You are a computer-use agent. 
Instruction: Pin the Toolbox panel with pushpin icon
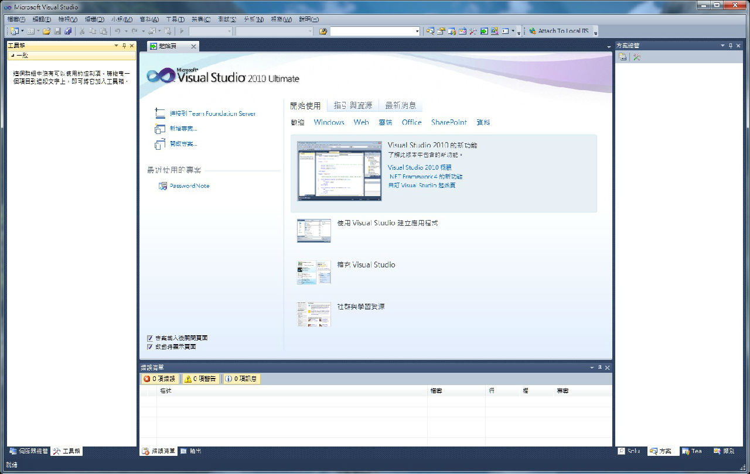point(124,46)
